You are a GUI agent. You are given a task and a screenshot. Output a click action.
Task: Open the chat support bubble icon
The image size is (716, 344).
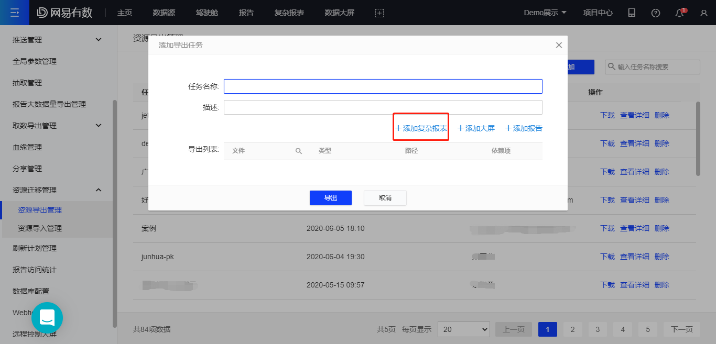tap(47, 317)
